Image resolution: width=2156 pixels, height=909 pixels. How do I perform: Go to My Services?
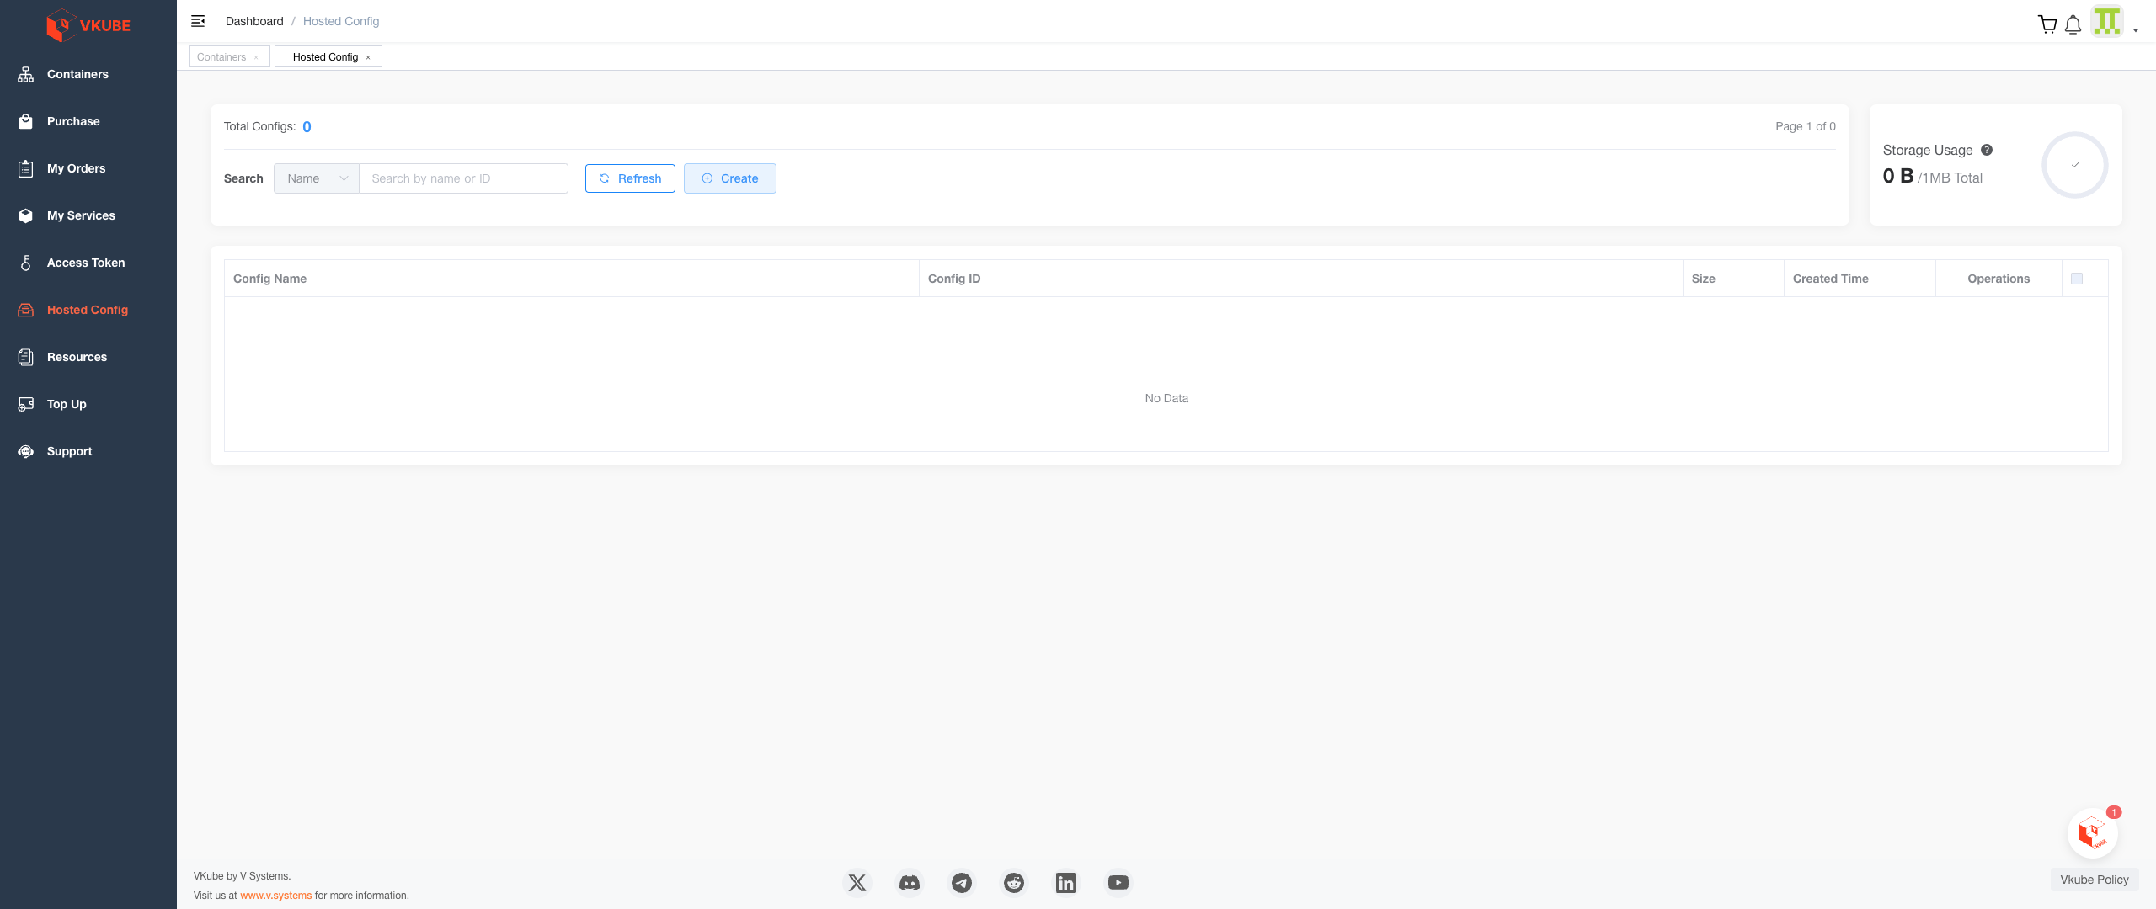click(x=88, y=215)
